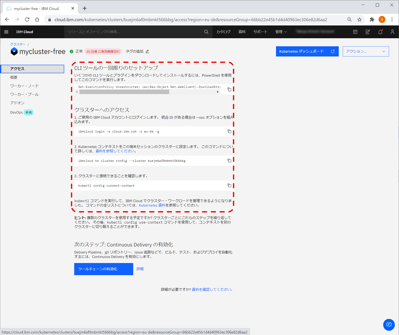Open ワーカー・プール in the sidebar
Image resolution: width=399 pixels, height=335 pixels.
click(24, 94)
